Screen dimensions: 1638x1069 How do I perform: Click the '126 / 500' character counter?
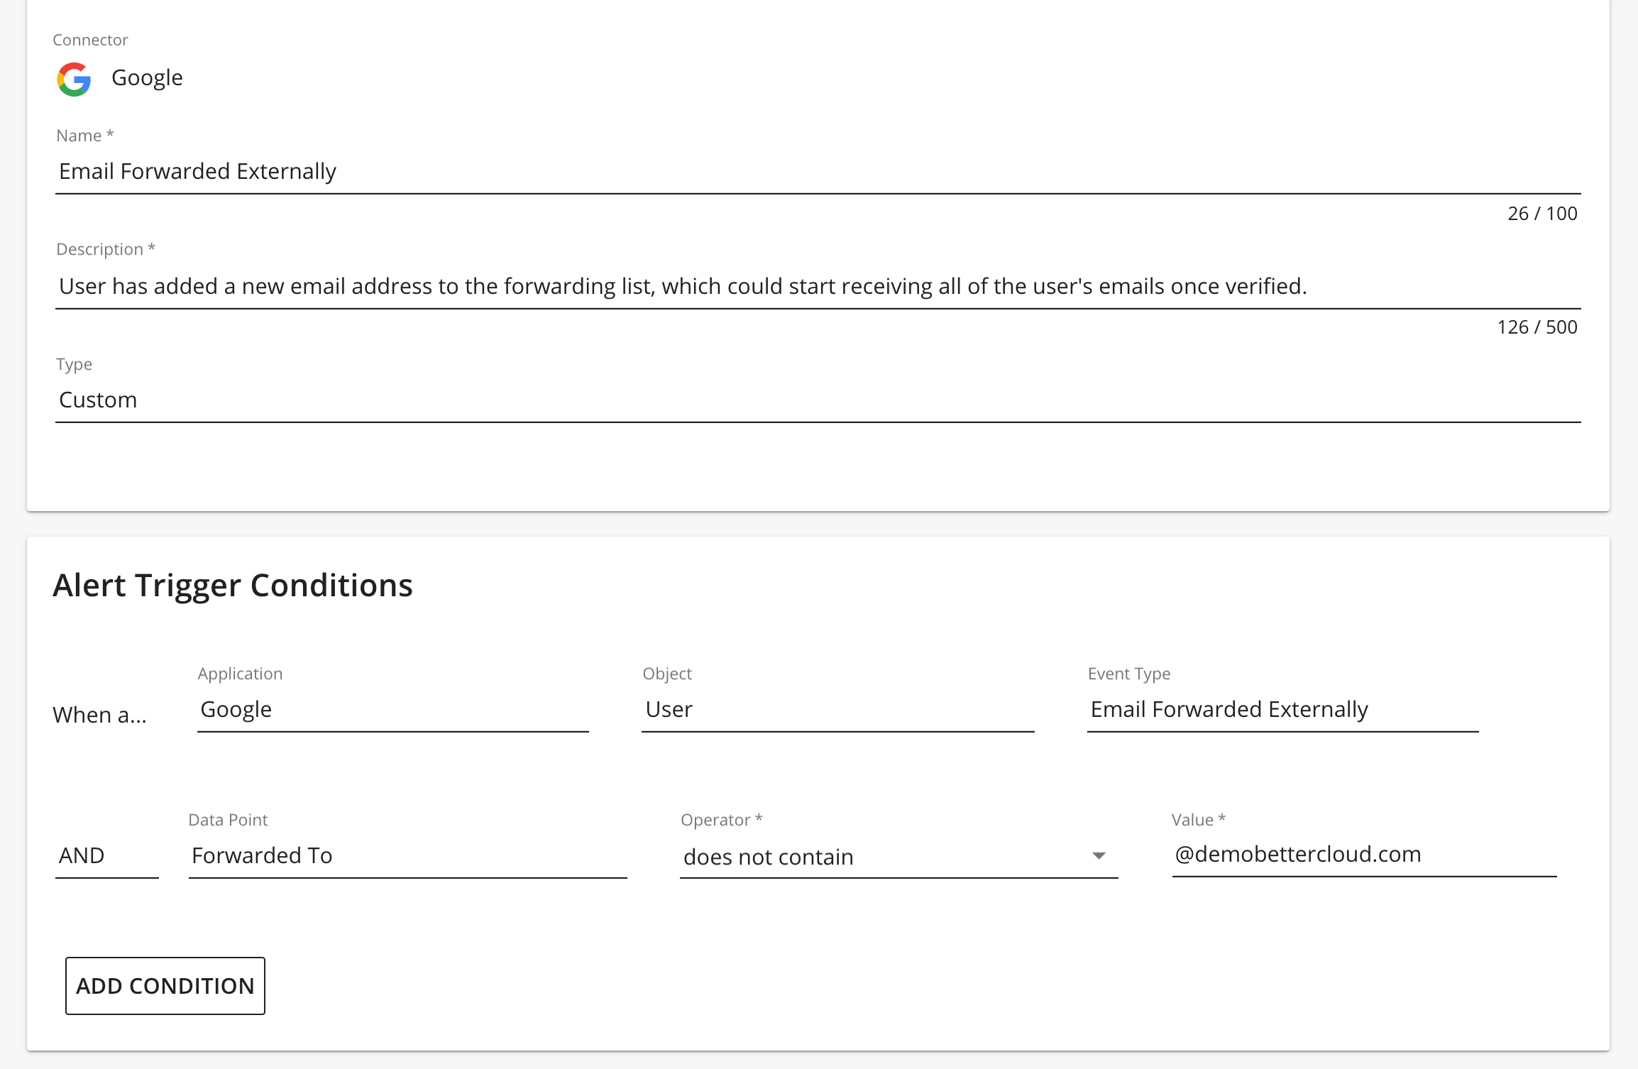(x=1537, y=327)
